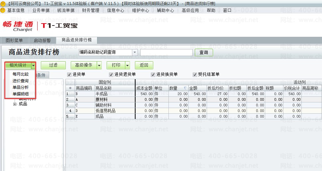The width and height of the screenshot is (322, 171).
Task: Click the search text field beside 查询
Action: 166,52
